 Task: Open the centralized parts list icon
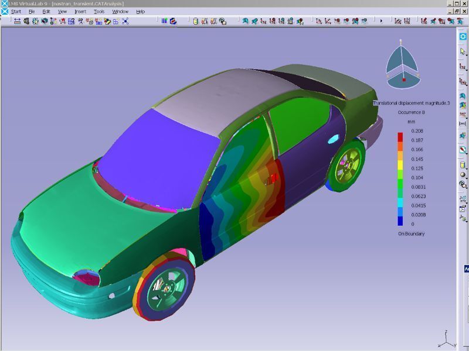click(x=195, y=22)
